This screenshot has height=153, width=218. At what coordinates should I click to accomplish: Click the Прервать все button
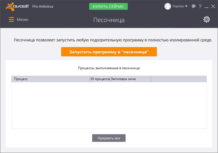(x=109, y=138)
